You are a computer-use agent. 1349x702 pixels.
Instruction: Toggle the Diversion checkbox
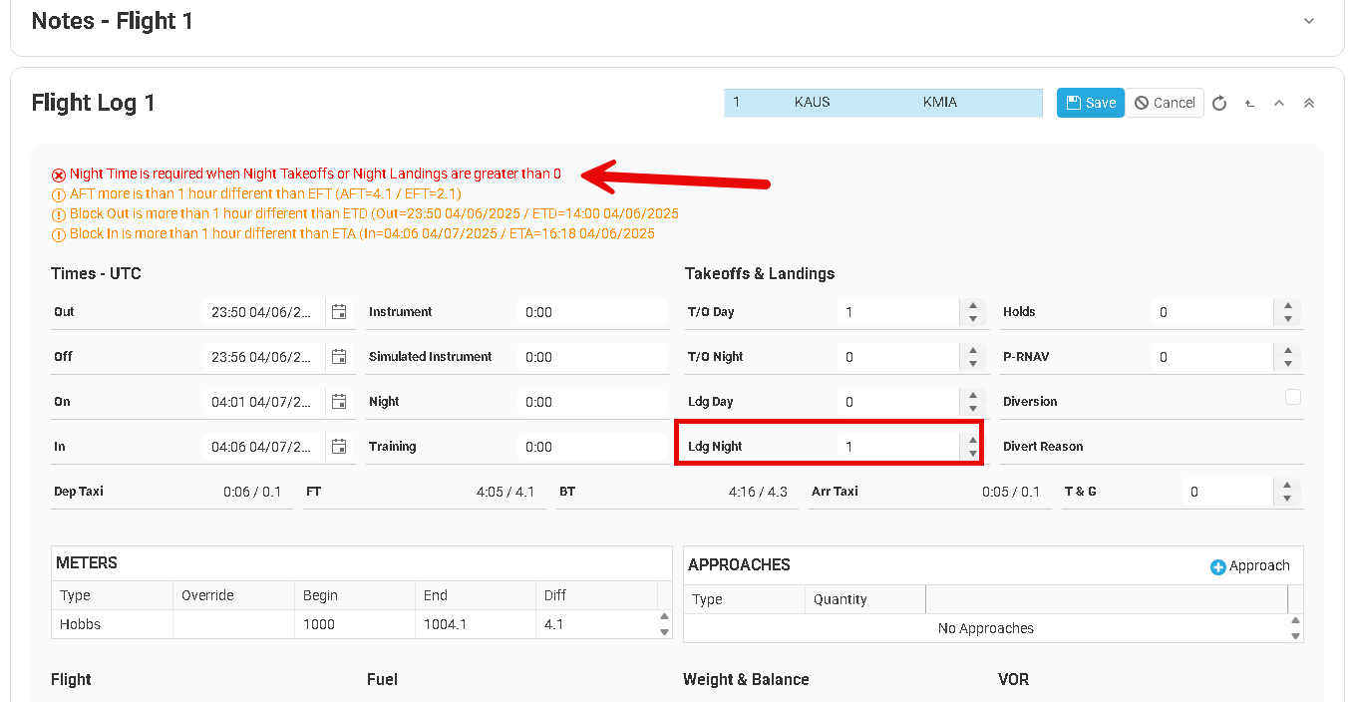pyautogui.click(x=1293, y=397)
